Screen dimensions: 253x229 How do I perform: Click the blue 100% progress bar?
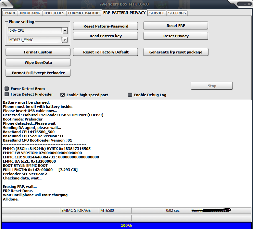tap(126, 225)
